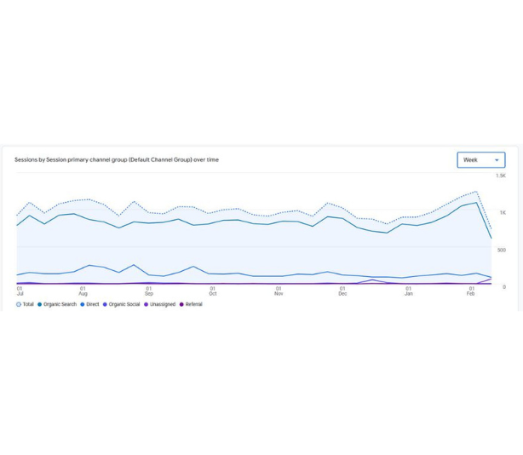Select the 01 Nov x-axis marker

(x=279, y=291)
